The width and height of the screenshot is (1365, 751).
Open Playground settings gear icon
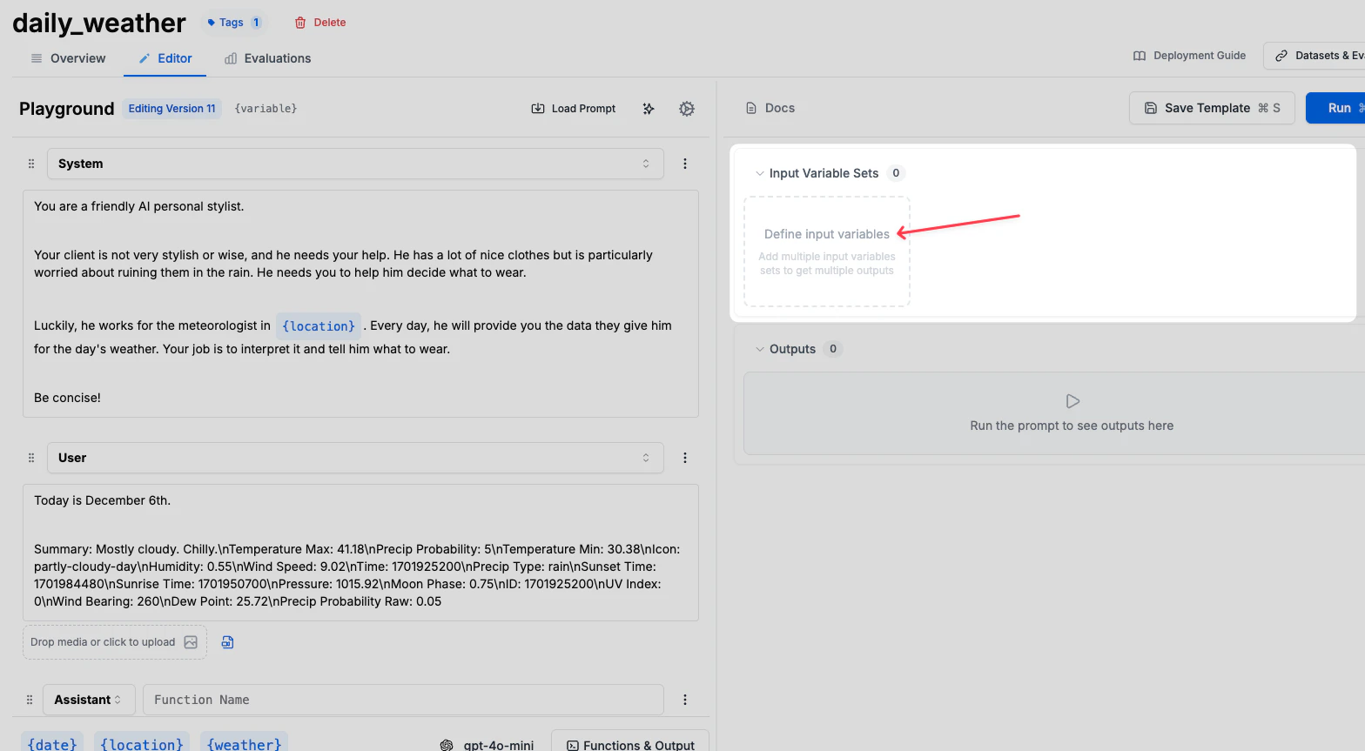coord(687,109)
